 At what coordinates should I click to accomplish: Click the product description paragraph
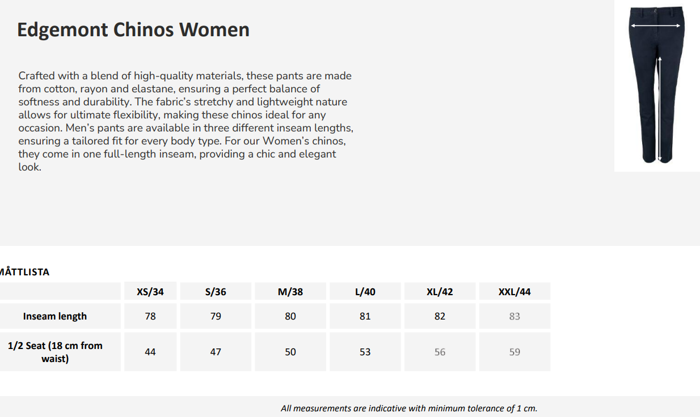[x=185, y=121]
